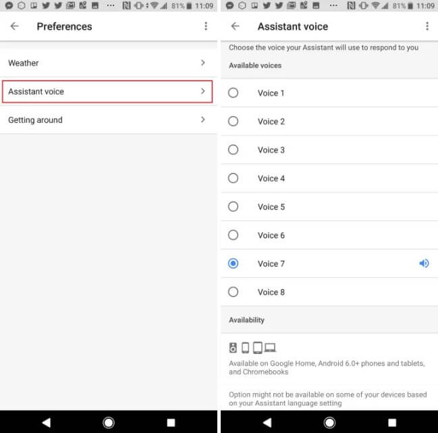Open overflow menu on Assistant voice screen
The width and height of the screenshot is (438, 433).
427,26
